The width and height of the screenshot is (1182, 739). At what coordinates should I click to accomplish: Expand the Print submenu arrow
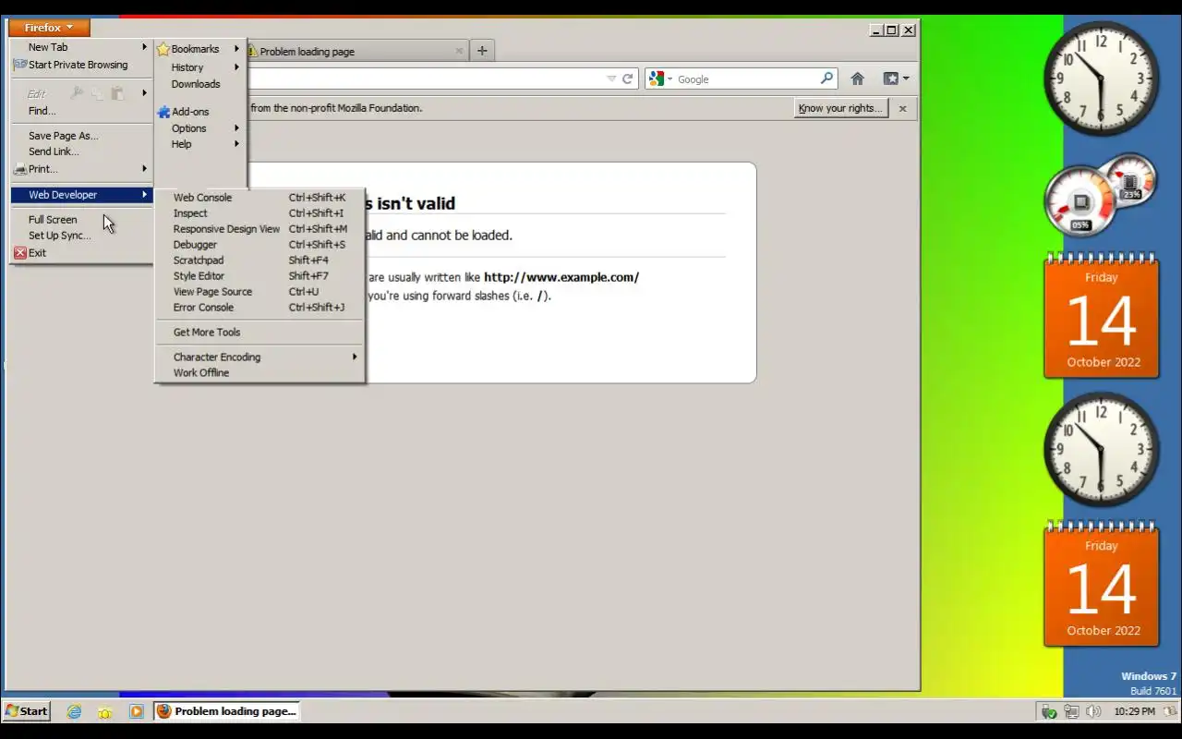(x=144, y=169)
